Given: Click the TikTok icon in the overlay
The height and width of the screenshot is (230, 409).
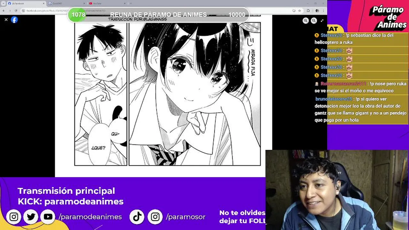Looking at the screenshot, I should [x=137, y=217].
